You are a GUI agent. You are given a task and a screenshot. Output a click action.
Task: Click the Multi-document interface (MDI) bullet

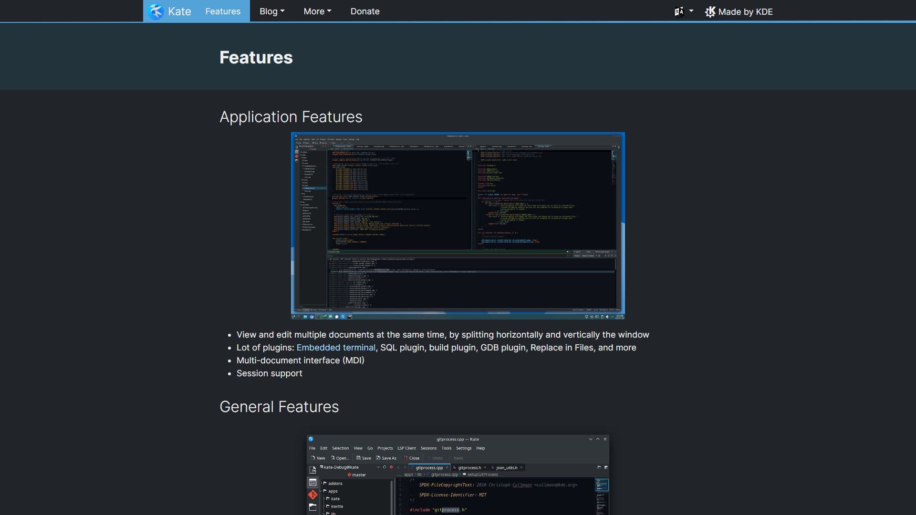300,360
